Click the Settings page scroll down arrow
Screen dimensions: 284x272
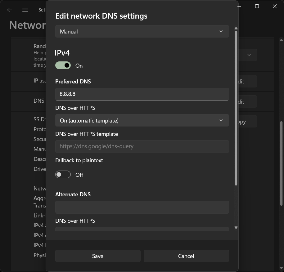click(281, 268)
